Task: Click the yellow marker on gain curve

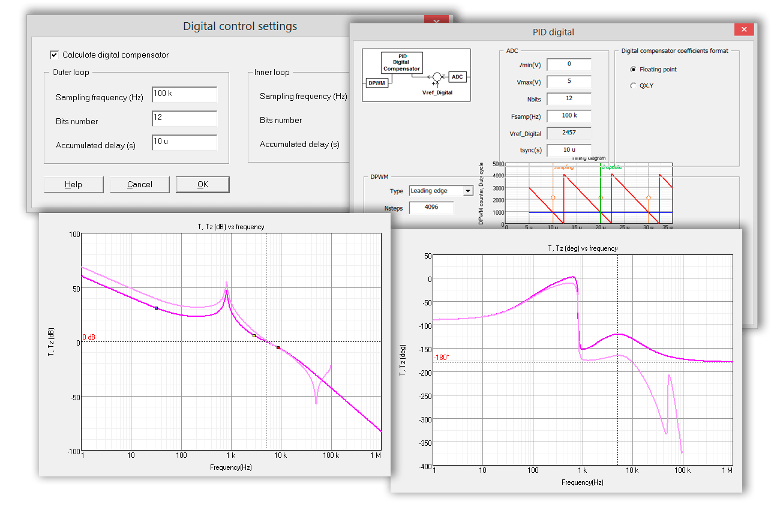Action: [x=254, y=336]
